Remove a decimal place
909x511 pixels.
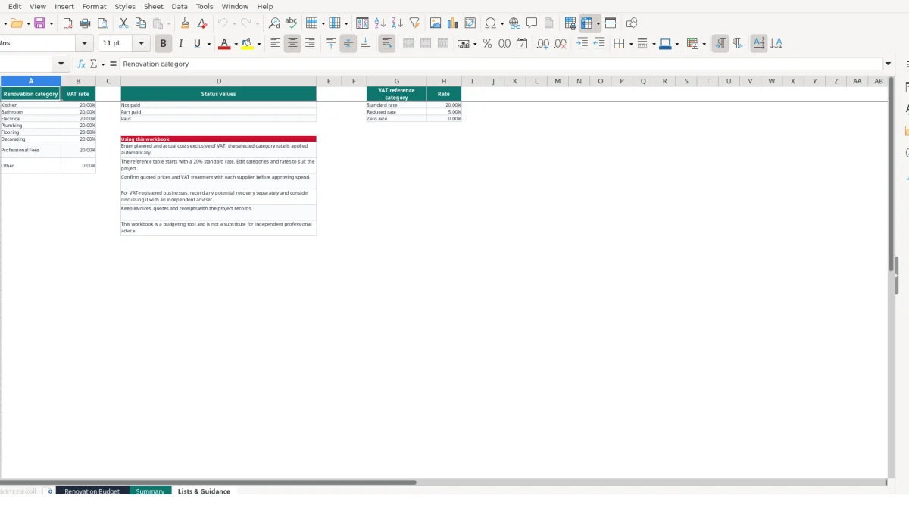[561, 44]
